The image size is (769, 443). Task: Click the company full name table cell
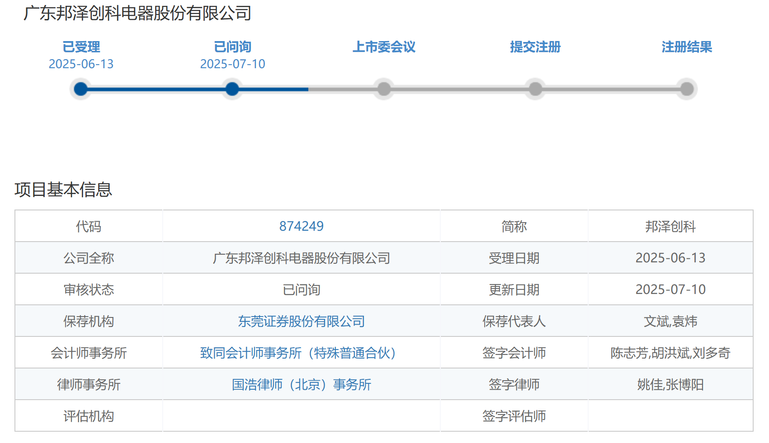pos(302,258)
